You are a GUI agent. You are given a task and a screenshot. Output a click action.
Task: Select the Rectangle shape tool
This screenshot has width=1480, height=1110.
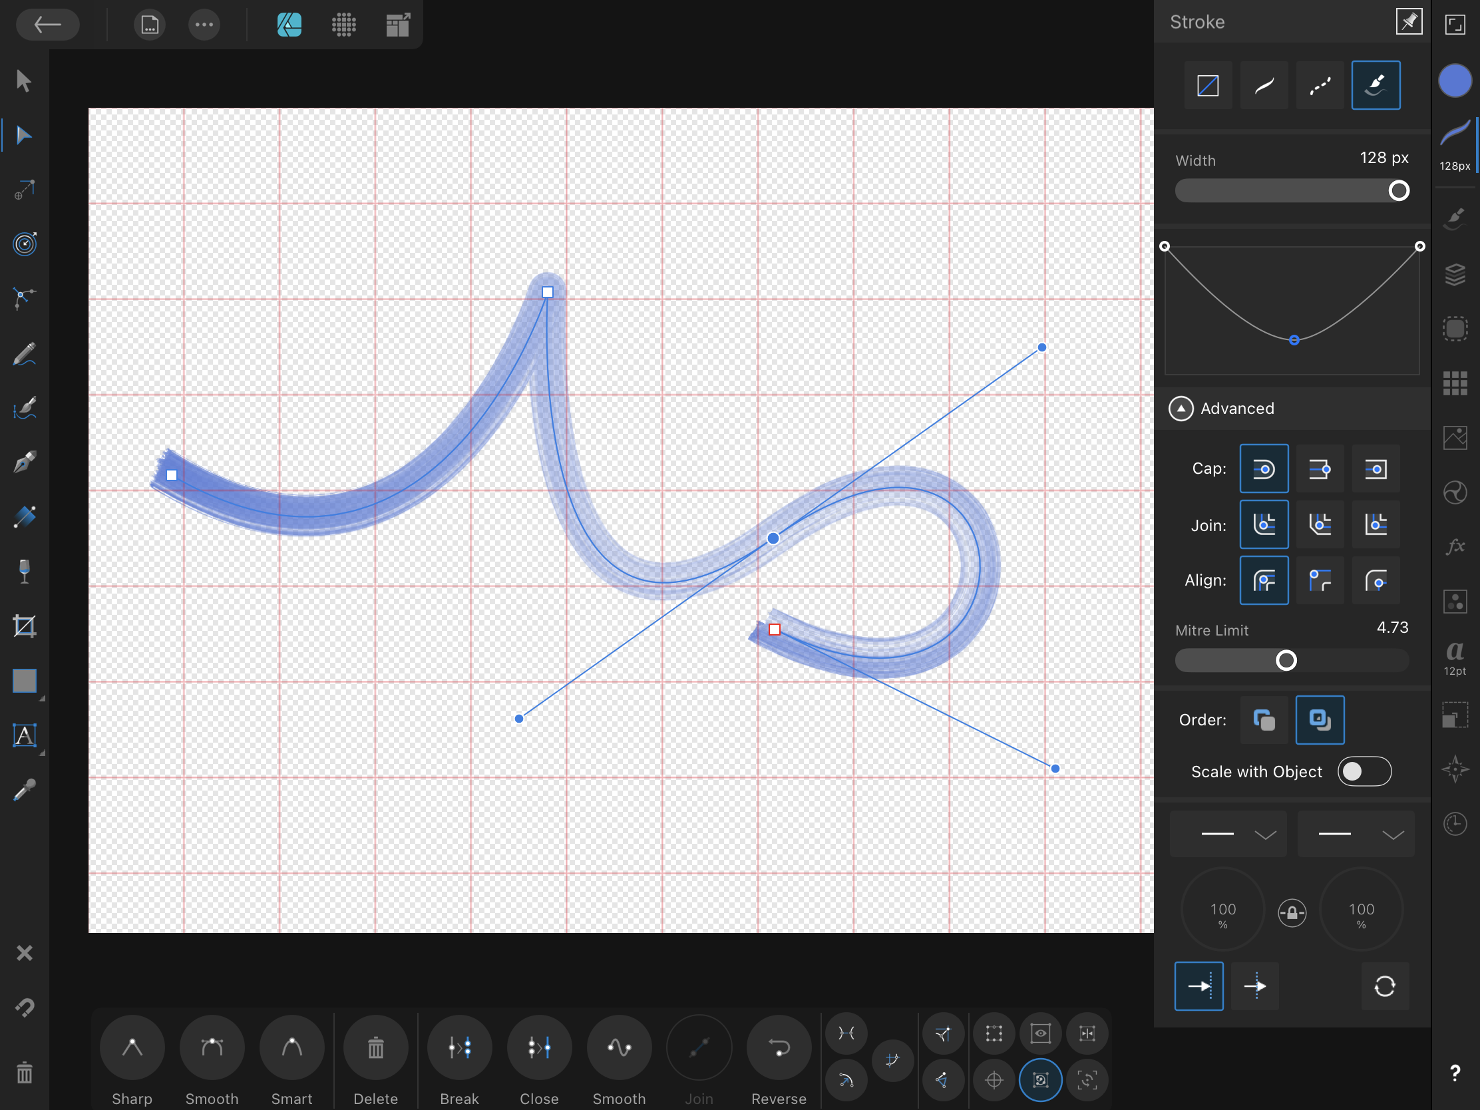[24, 681]
